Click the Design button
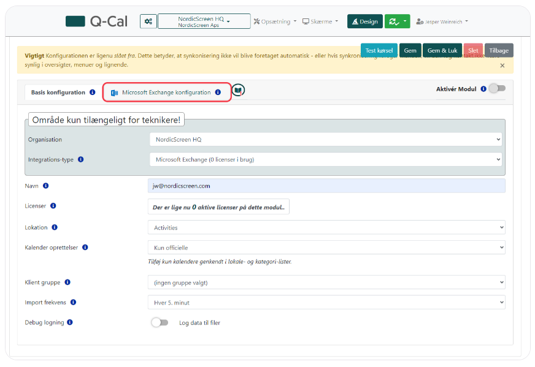 coord(364,21)
